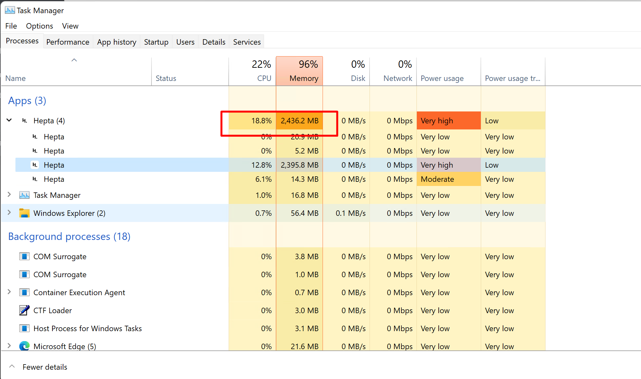Open the File menu

point(11,26)
